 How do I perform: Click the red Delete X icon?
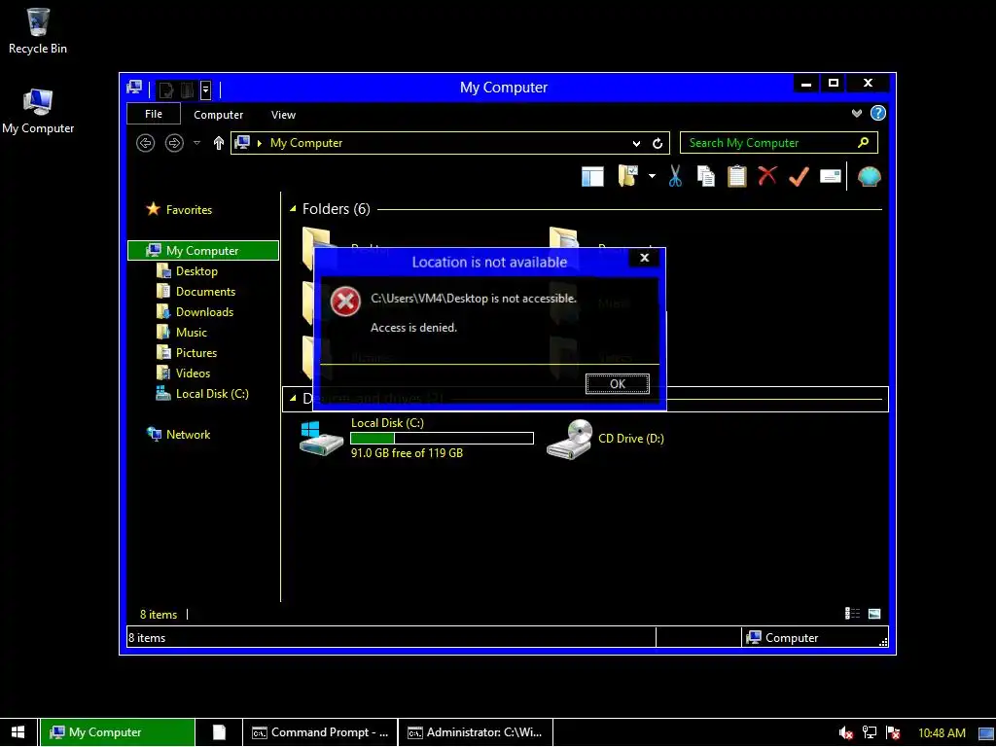click(767, 175)
